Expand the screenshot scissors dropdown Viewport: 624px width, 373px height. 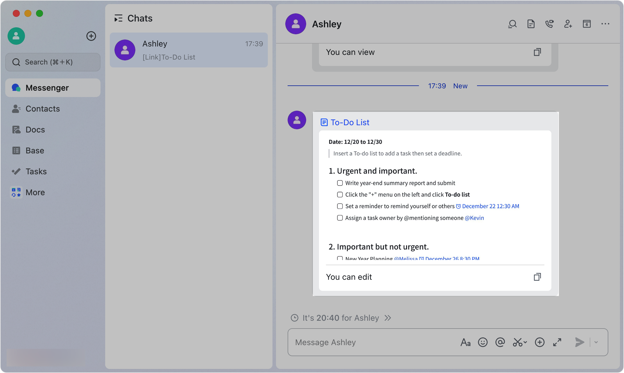tap(525, 342)
